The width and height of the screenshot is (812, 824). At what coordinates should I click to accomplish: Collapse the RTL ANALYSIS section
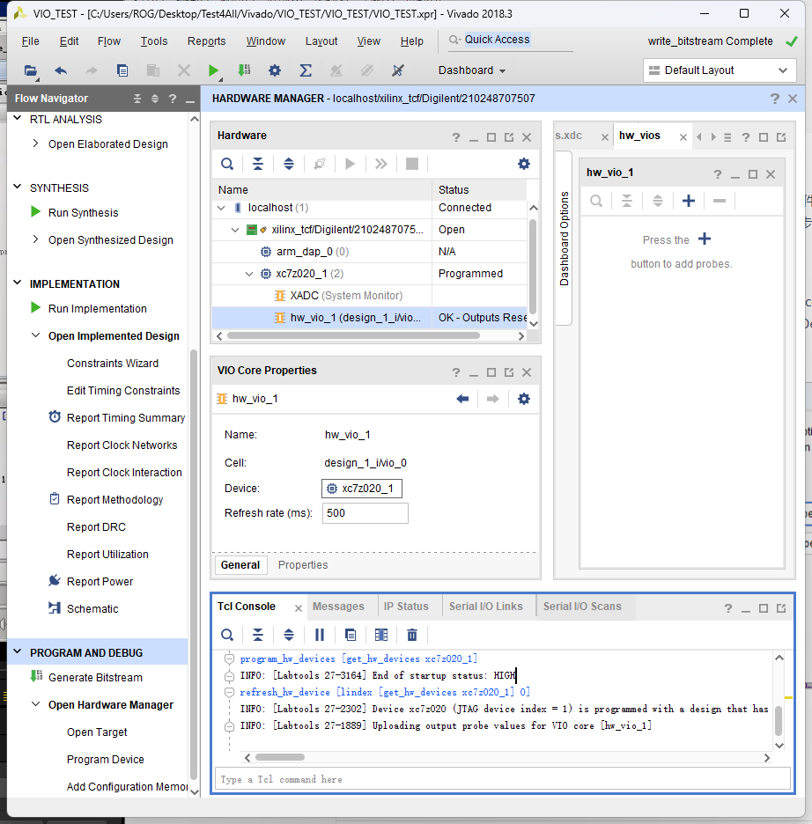(18, 119)
